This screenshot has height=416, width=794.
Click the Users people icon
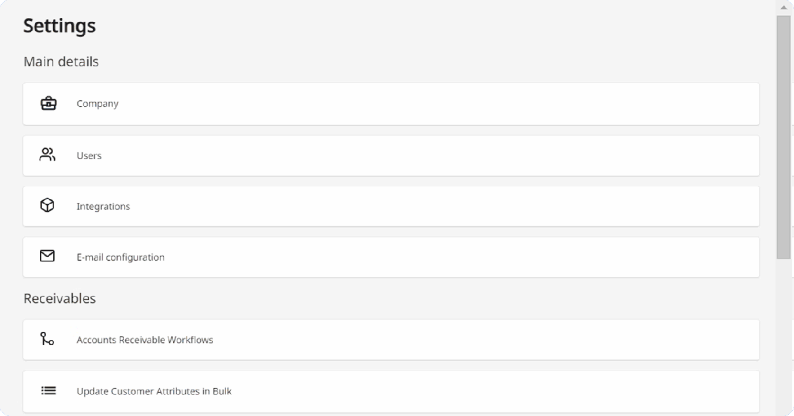pos(47,155)
